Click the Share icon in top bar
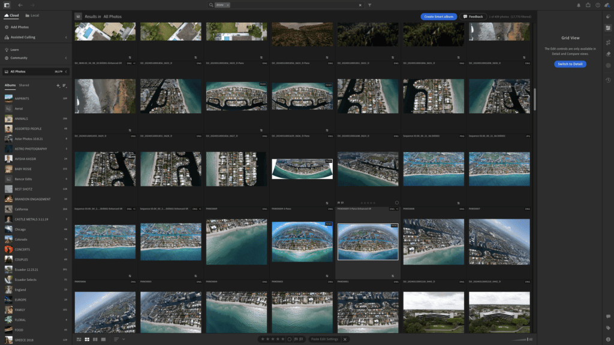614x345 pixels. point(588,5)
